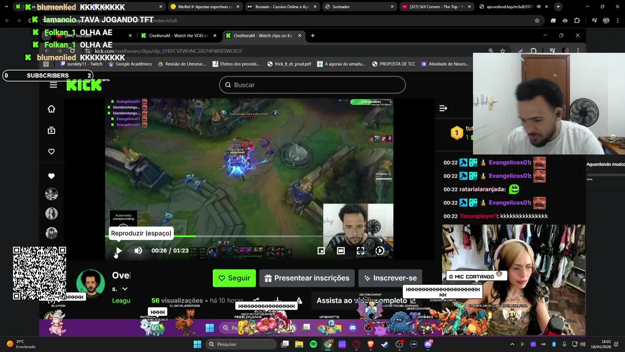Open the Kick hamburger menu
Image resolution: width=625 pixels, height=352 pixels.
(53, 85)
